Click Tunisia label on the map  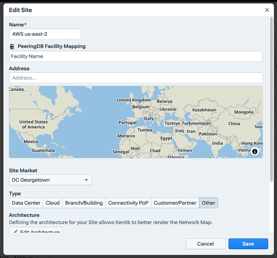pyautogui.click(x=145, y=130)
